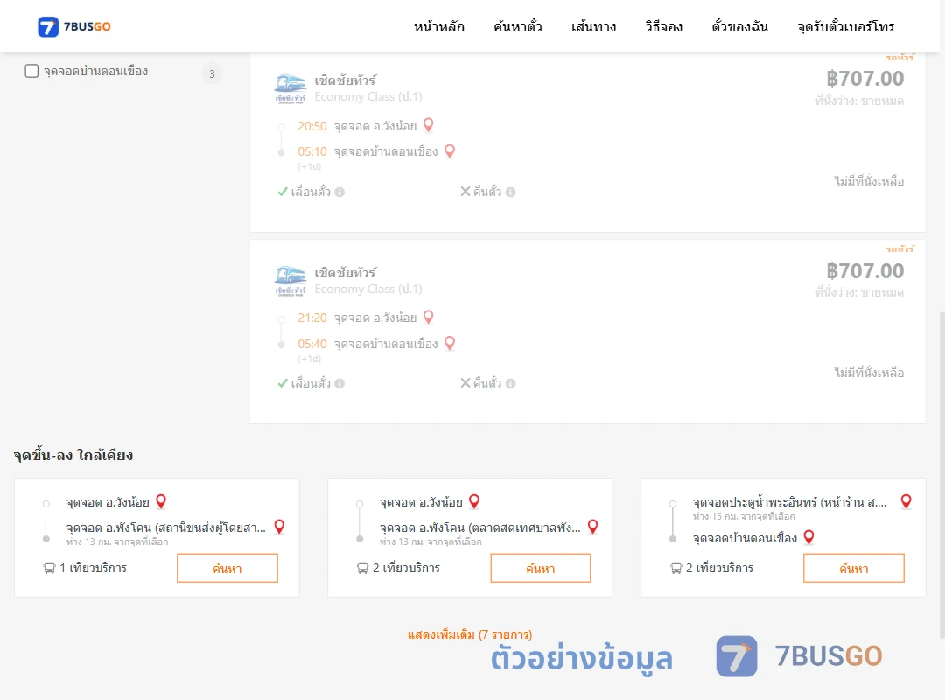
Task: Toggle จุดจอดบ้านดอนเขือง filter checkbox
Action: click(31, 71)
